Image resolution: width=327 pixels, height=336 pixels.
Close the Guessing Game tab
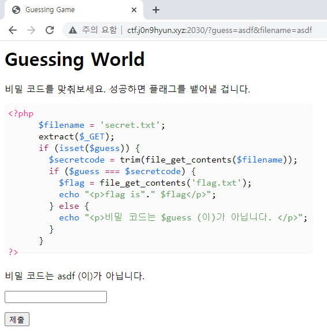[134, 10]
